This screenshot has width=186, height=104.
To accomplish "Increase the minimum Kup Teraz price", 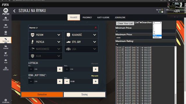I will (x=60, y=81).
